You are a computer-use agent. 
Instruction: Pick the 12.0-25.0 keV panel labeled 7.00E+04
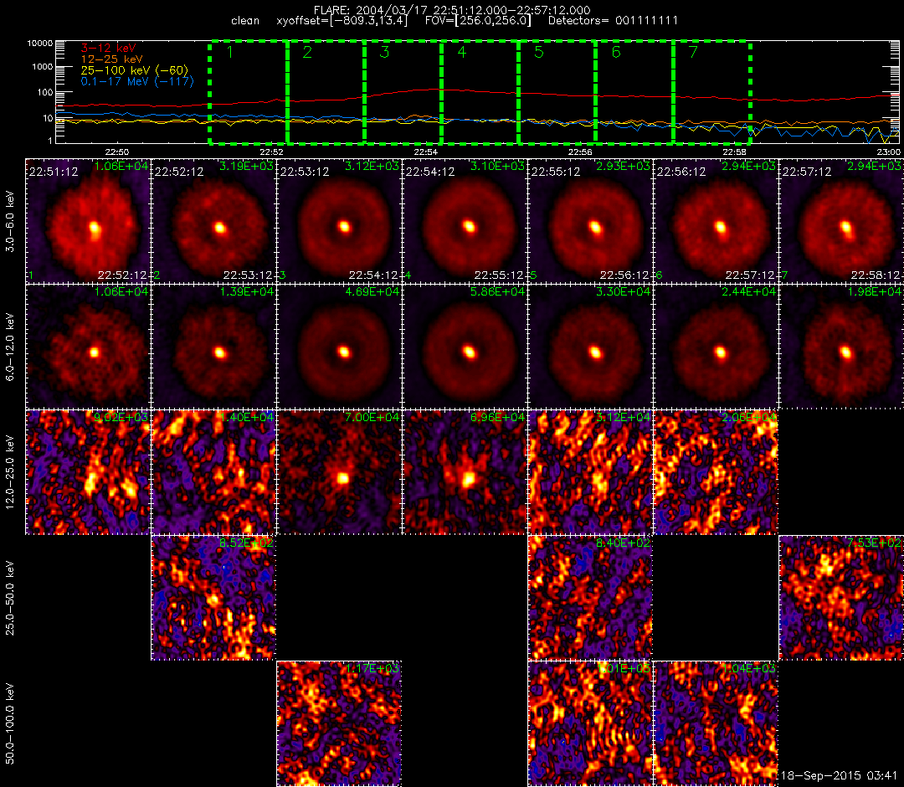point(339,473)
